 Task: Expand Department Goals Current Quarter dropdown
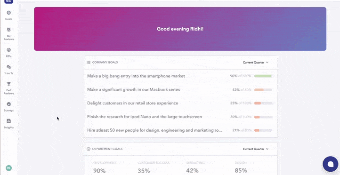(255, 149)
